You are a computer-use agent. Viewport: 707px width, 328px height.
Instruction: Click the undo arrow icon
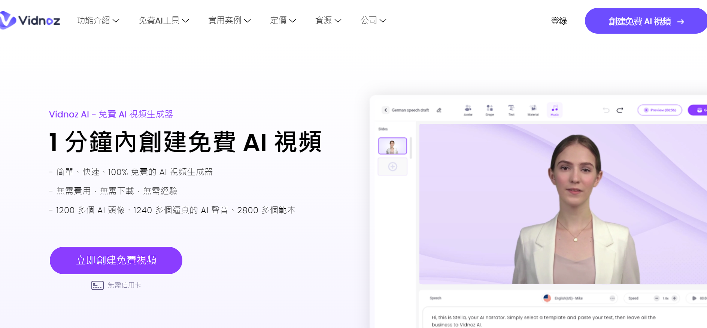[x=606, y=110]
